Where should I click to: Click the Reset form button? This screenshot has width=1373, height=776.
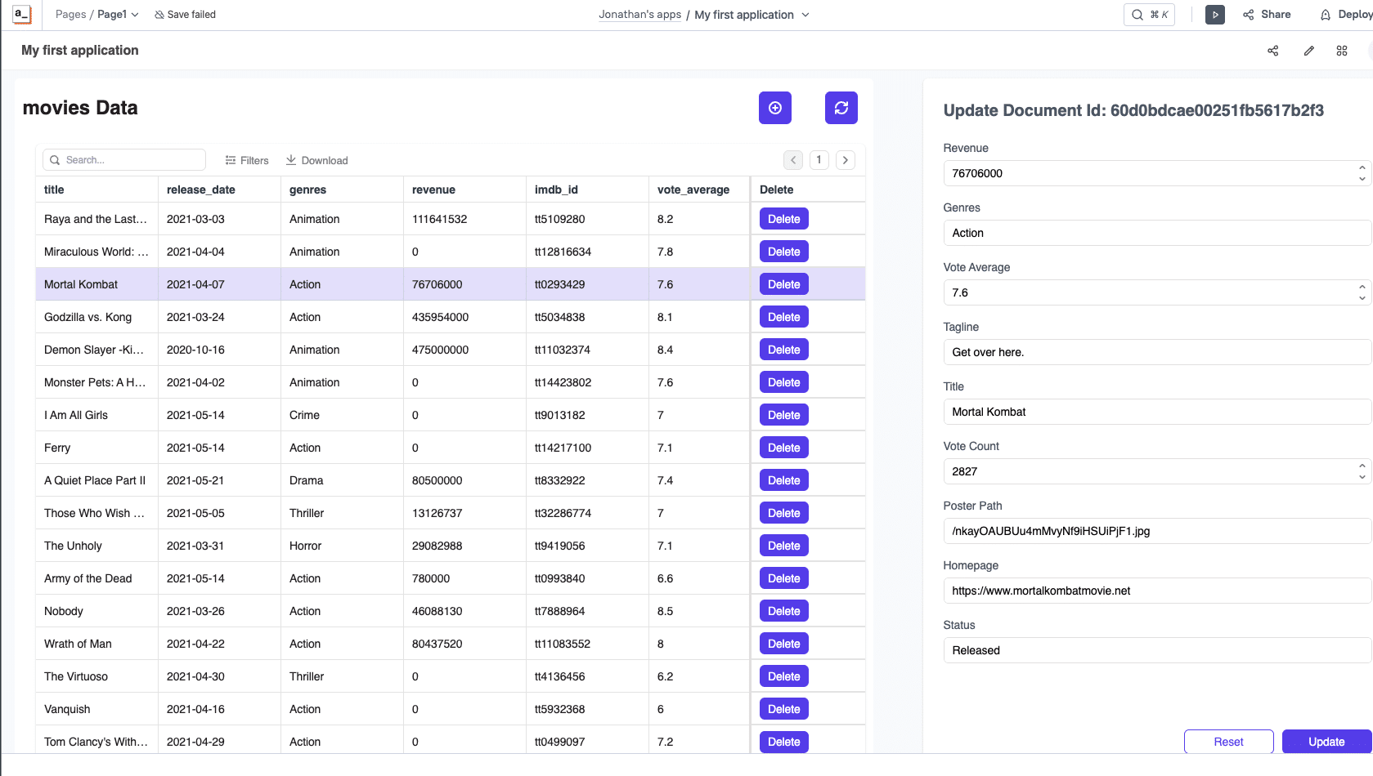(x=1228, y=742)
